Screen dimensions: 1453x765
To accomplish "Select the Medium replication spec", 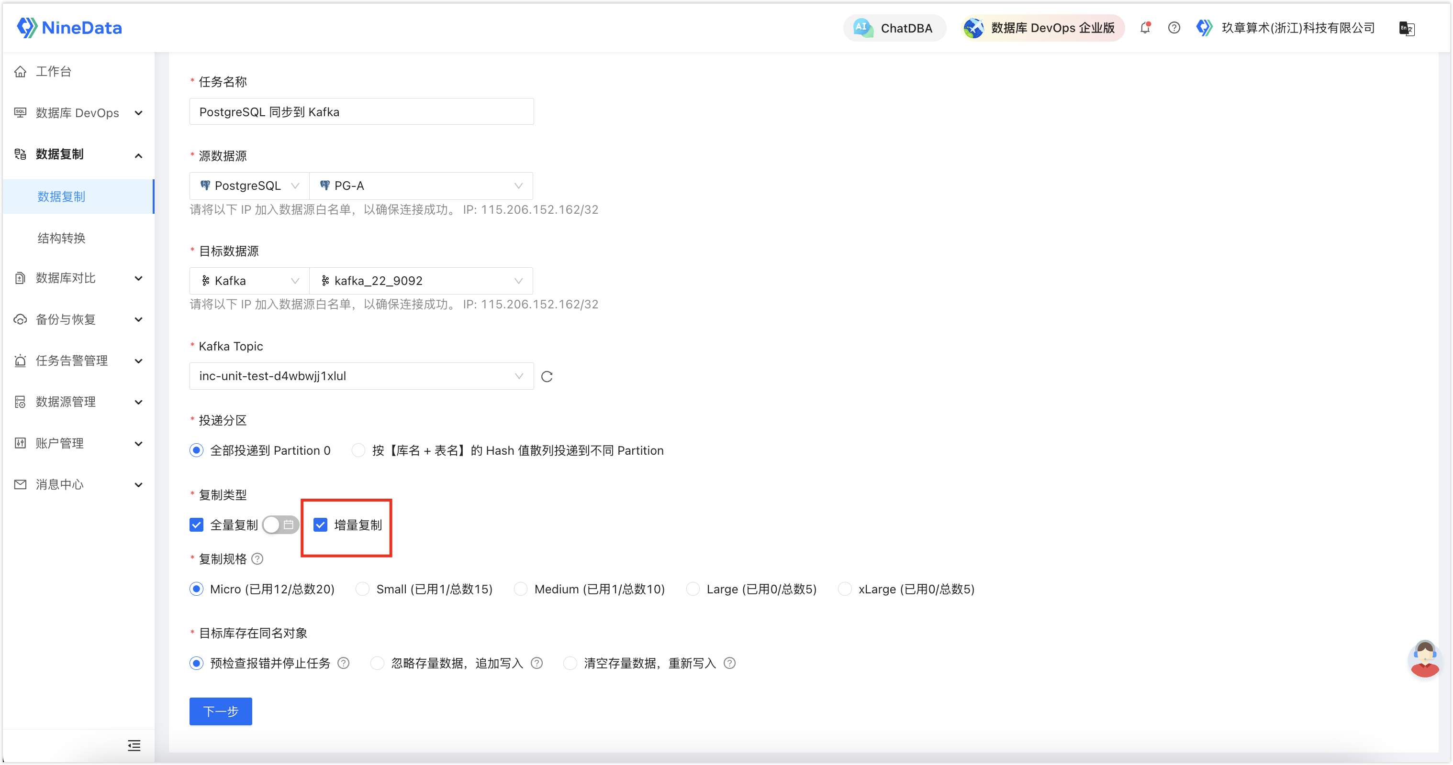I will pyautogui.click(x=521, y=589).
